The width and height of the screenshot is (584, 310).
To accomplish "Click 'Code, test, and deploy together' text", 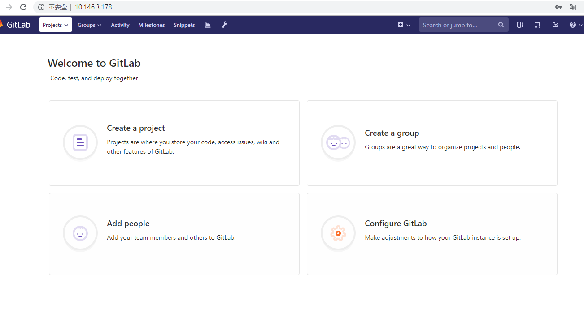I will click(94, 78).
